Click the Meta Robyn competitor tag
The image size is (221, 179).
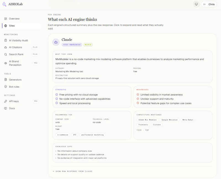(x=188, y=120)
